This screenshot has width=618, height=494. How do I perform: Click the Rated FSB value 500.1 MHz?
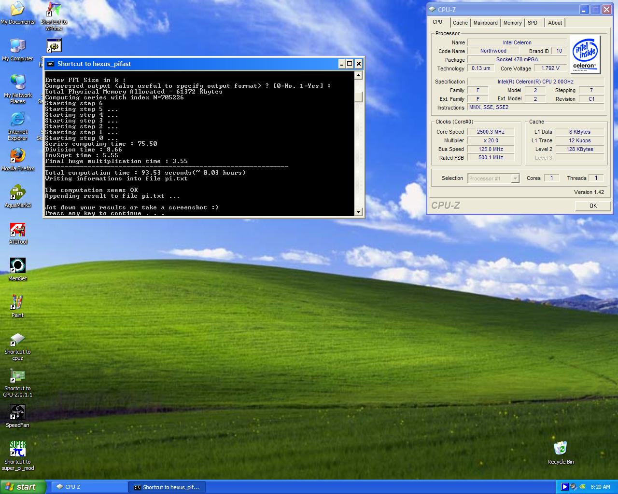pos(491,158)
